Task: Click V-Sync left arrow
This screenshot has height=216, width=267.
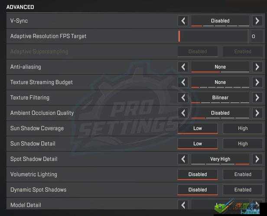Action: pos(183,21)
